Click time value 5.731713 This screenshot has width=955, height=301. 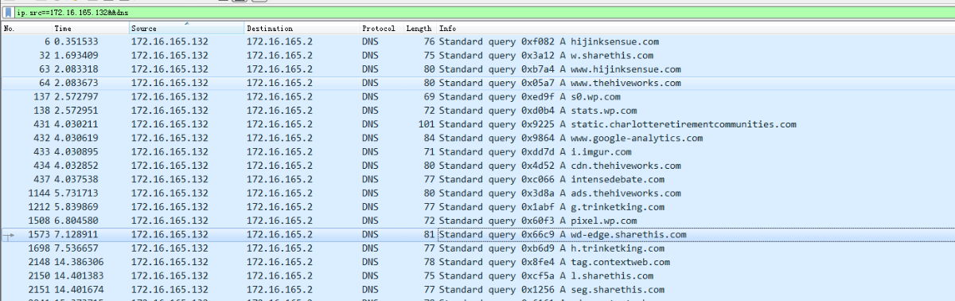click(x=76, y=193)
